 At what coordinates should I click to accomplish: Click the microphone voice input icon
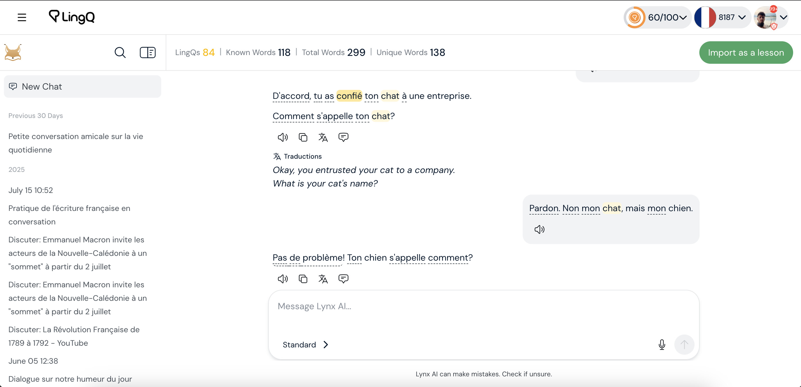[x=662, y=344]
